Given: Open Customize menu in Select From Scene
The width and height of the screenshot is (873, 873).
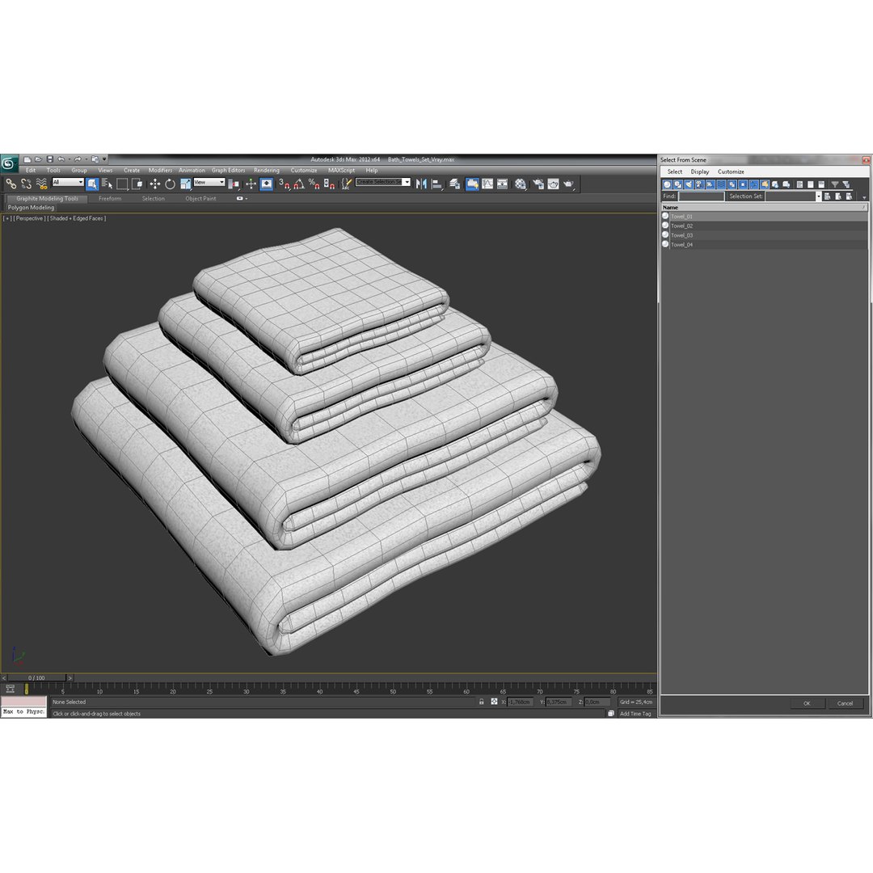Looking at the screenshot, I should point(731,171).
